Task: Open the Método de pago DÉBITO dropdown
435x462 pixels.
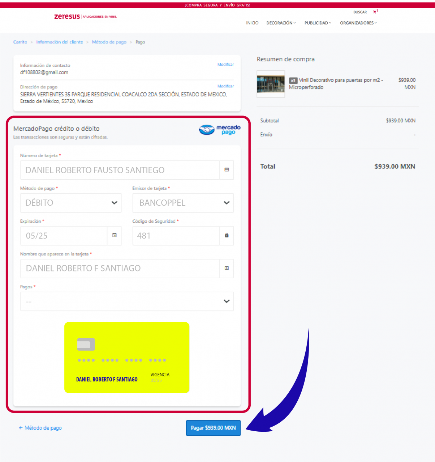Action: 71,203
